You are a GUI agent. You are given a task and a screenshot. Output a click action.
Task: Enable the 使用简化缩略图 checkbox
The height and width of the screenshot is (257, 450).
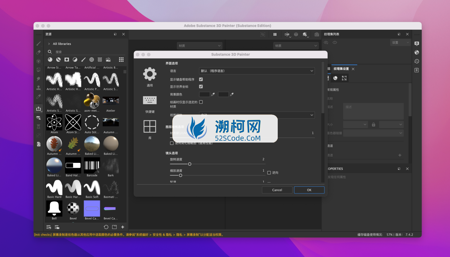tap(172, 143)
